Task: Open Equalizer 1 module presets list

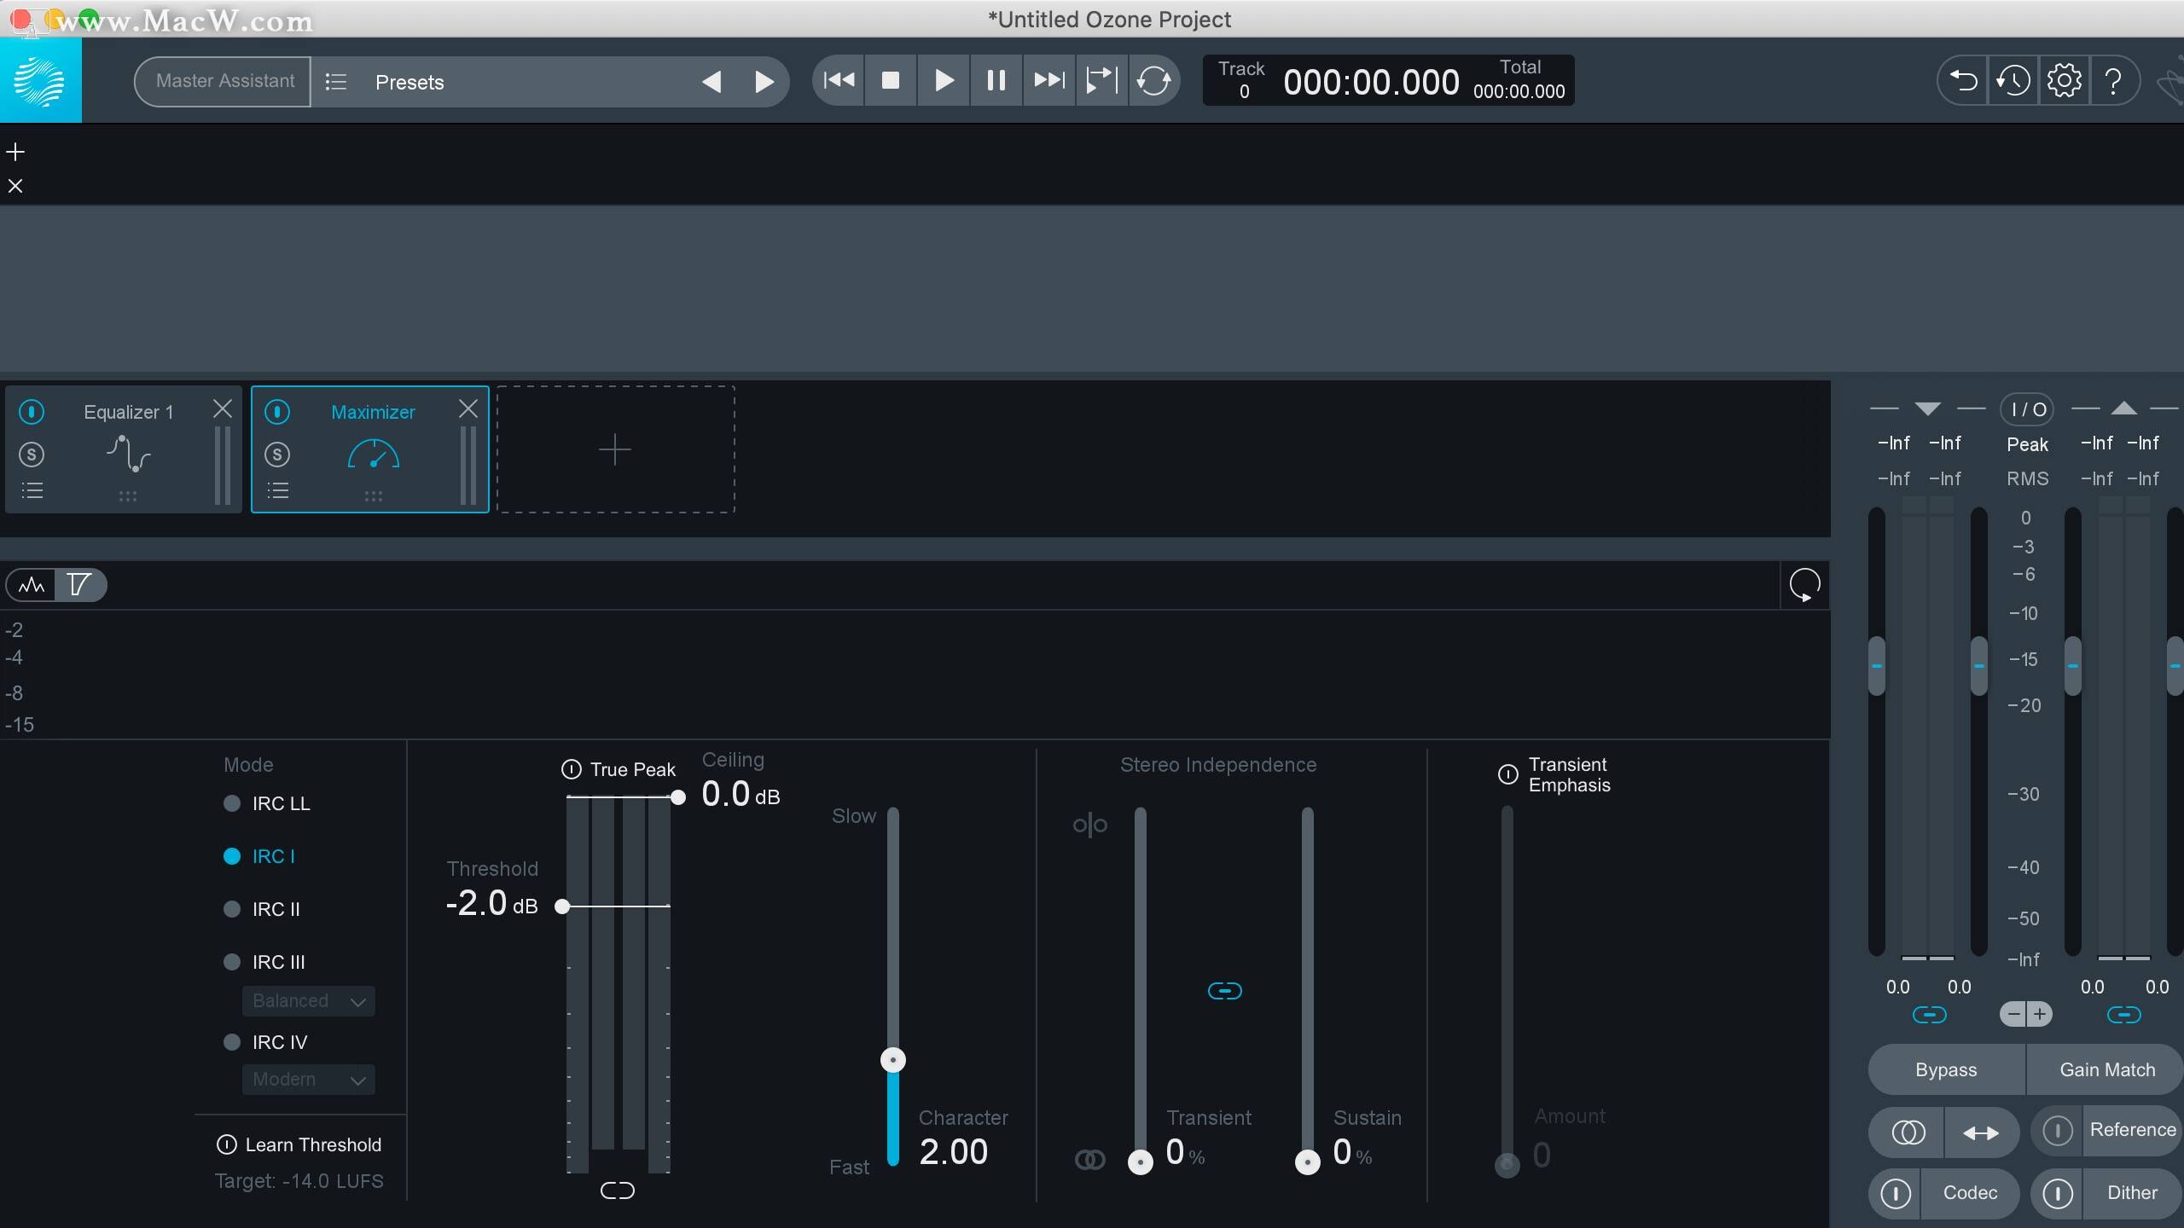Action: (32, 491)
